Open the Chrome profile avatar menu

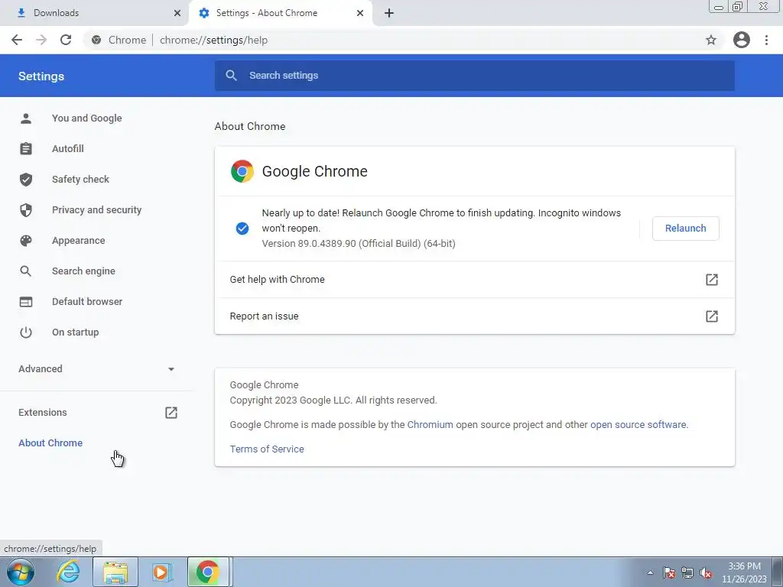tap(742, 40)
